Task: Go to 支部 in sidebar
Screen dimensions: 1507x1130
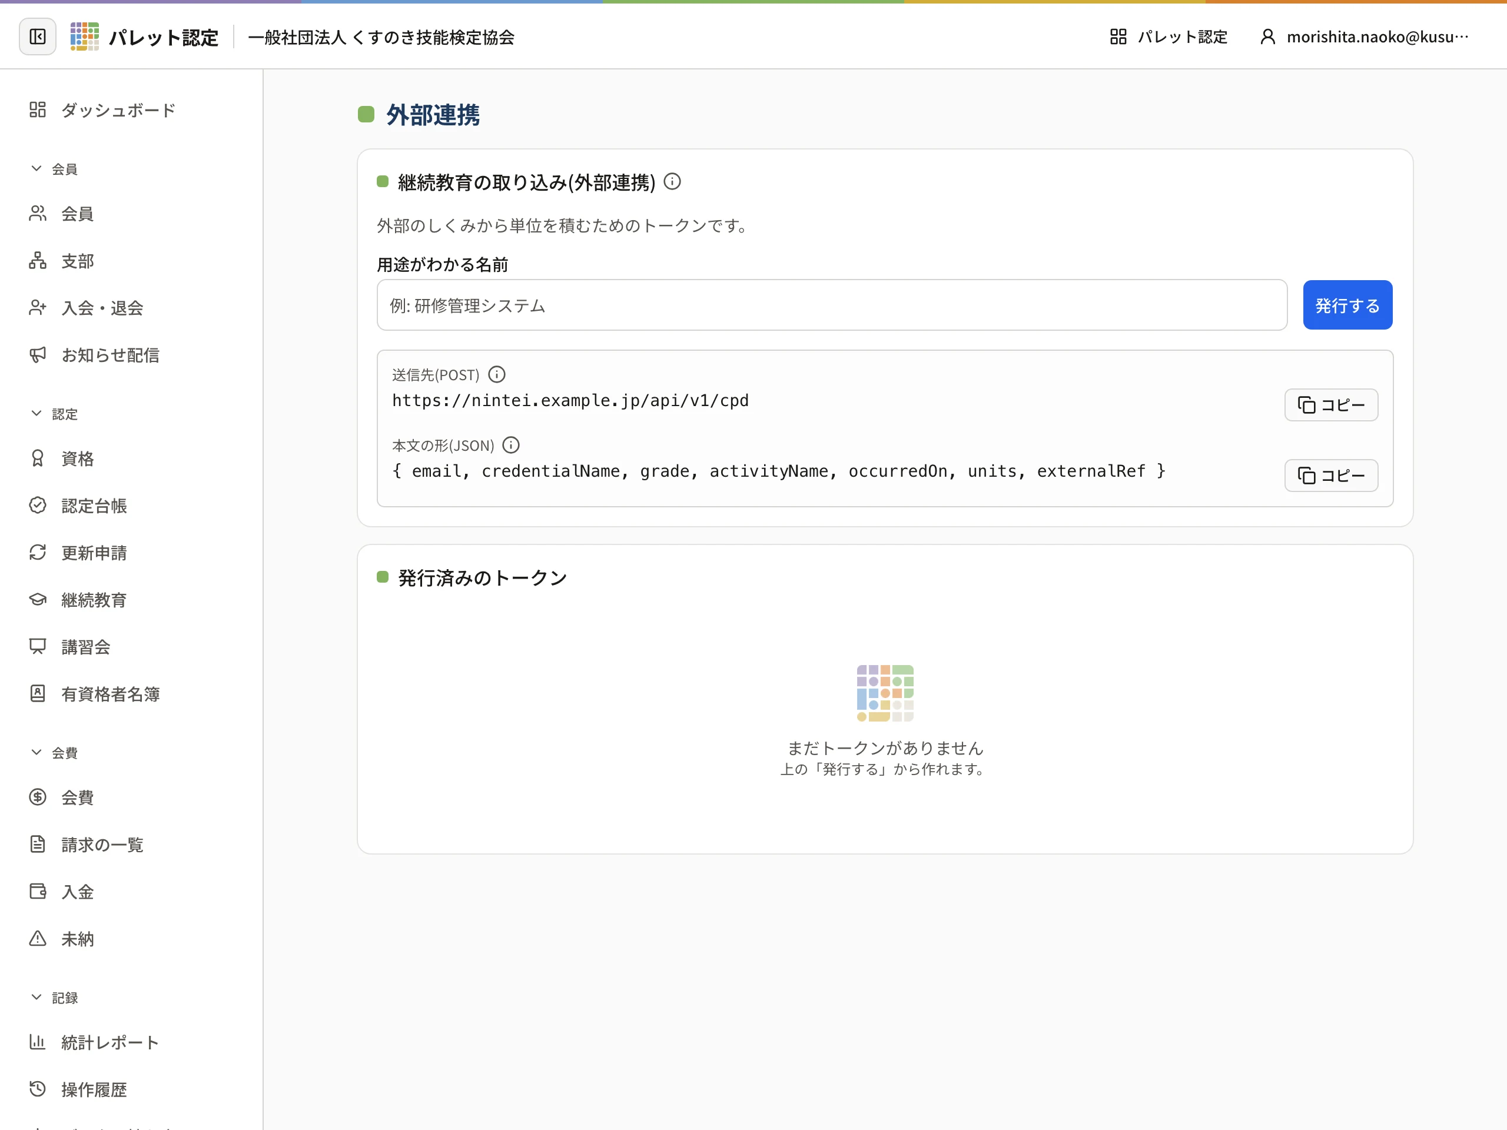Action: point(131,261)
